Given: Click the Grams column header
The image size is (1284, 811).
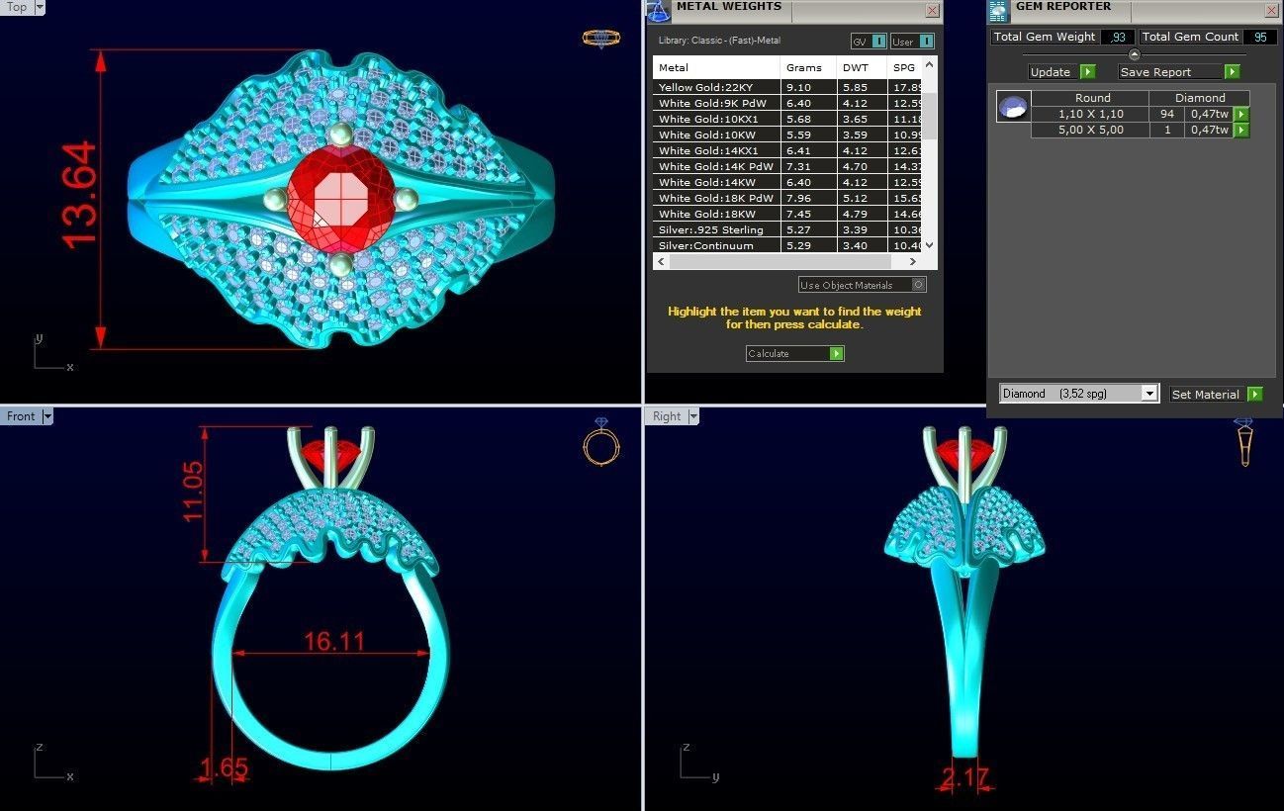Looking at the screenshot, I should coord(808,67).
